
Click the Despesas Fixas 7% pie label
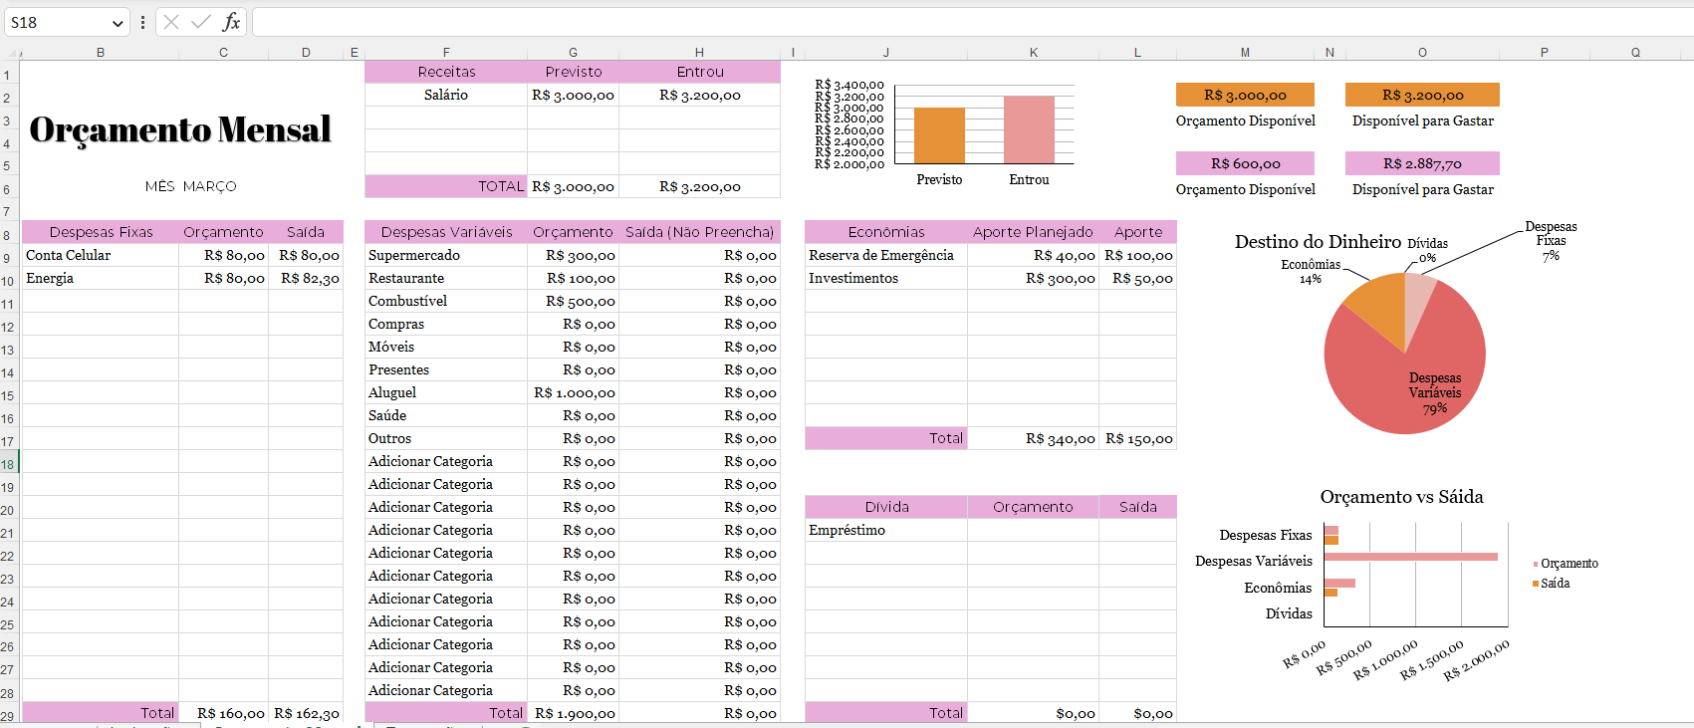[x=1551, y=241]
